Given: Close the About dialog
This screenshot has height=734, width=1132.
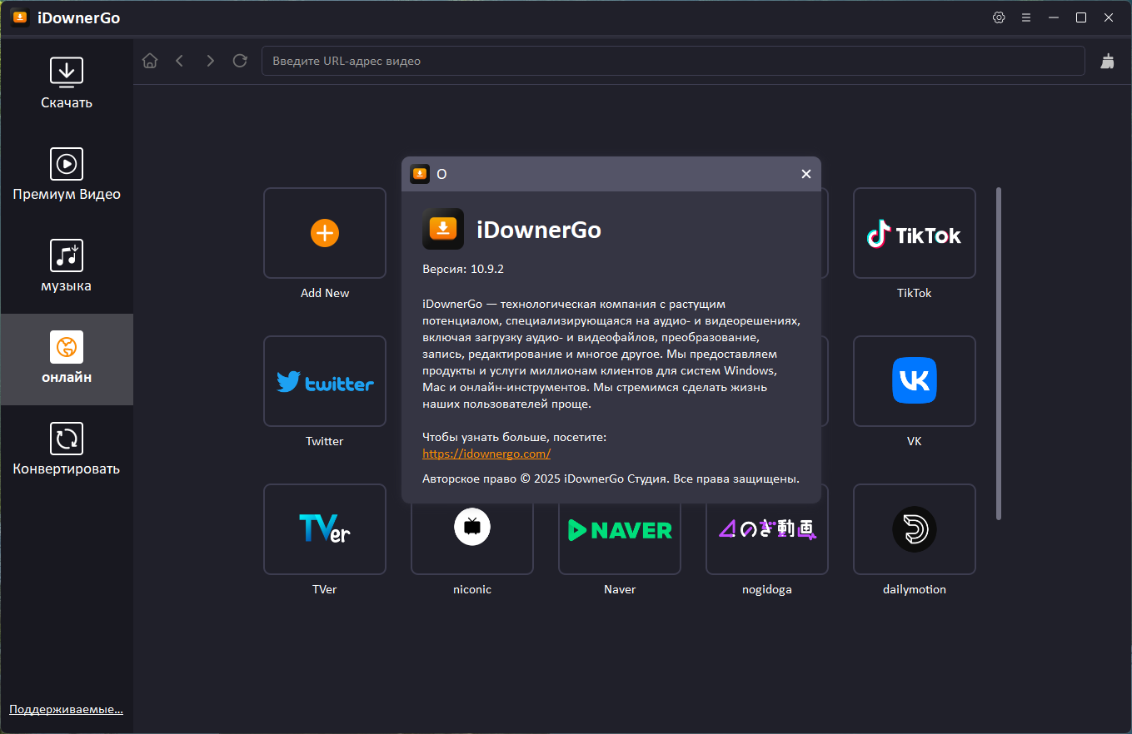Looking at the screenshot, I should click(x=805, y=174).
